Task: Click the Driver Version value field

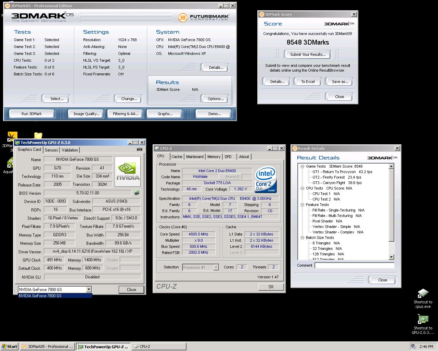Action: 92,251
